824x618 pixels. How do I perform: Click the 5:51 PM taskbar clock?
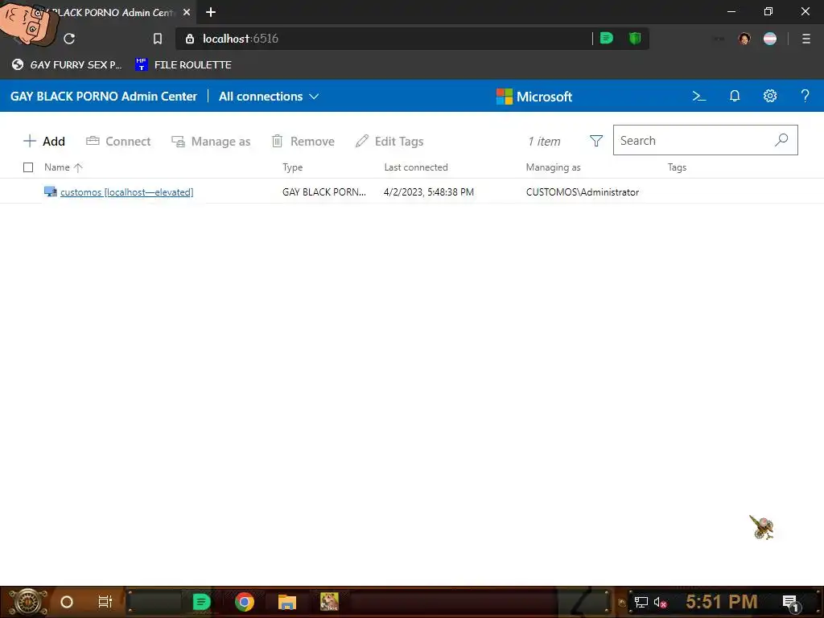pyautogui.click(x=722, y=602)
